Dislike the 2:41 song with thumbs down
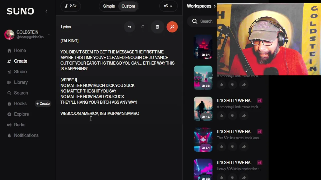Screen dimensions: 321x180 tap(233, 116)
